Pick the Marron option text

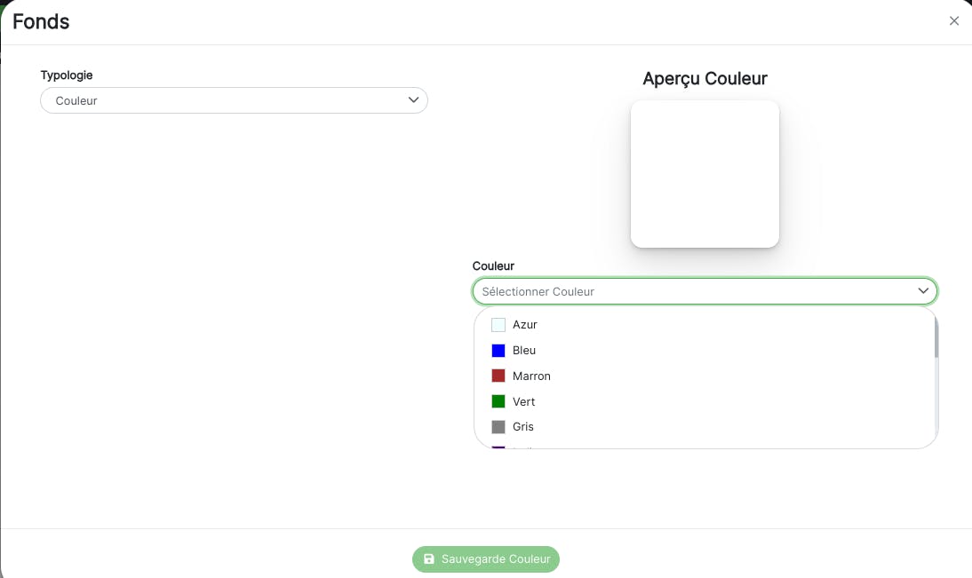point(531,376)
